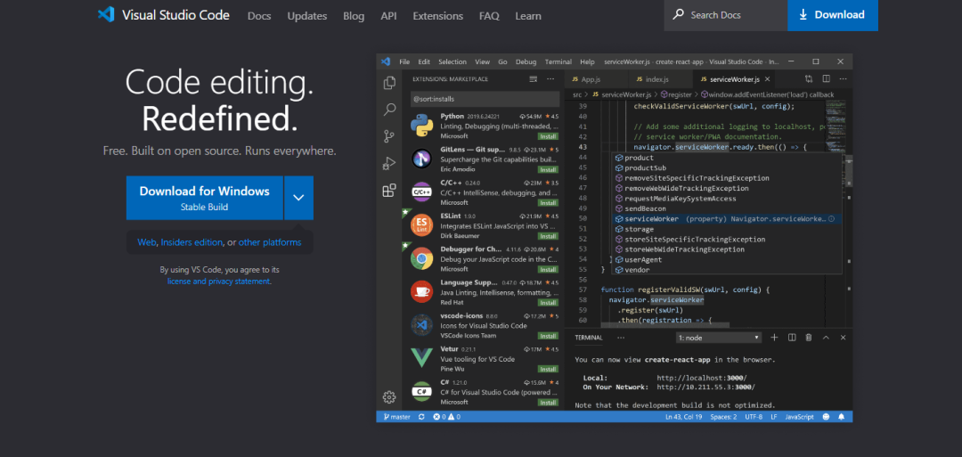Image resolution: width=962 pixels, height=457 pixels.
Task: Install the vscode-icons extension
Action: [547, 336]
